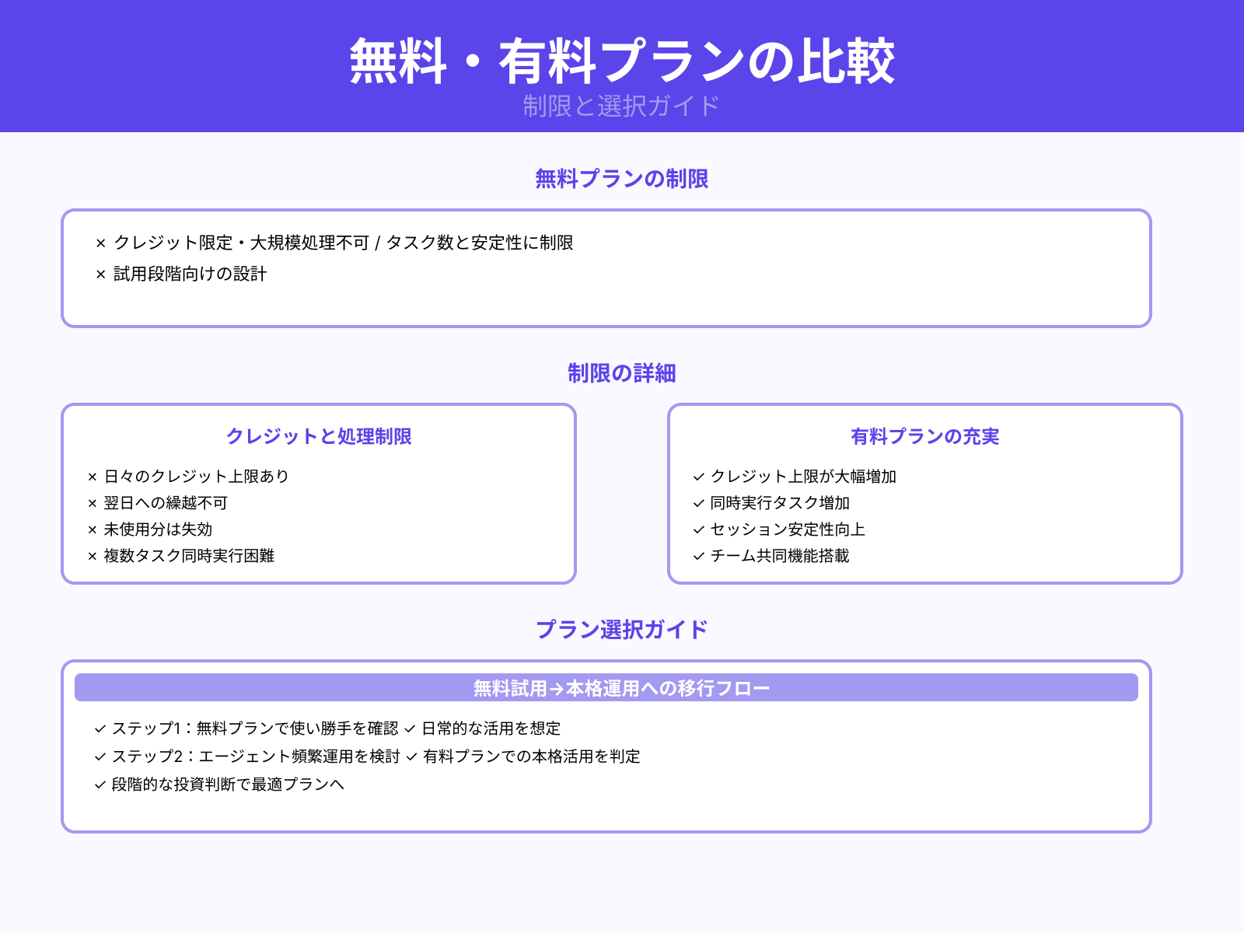Screen dimensions: 1244x933
Task: Click the ✓ mark beside チーム共同機能搭載
Action: tap(697, 557)
